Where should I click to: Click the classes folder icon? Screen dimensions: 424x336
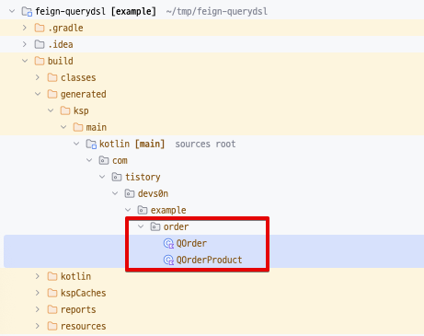pos(52,77)
